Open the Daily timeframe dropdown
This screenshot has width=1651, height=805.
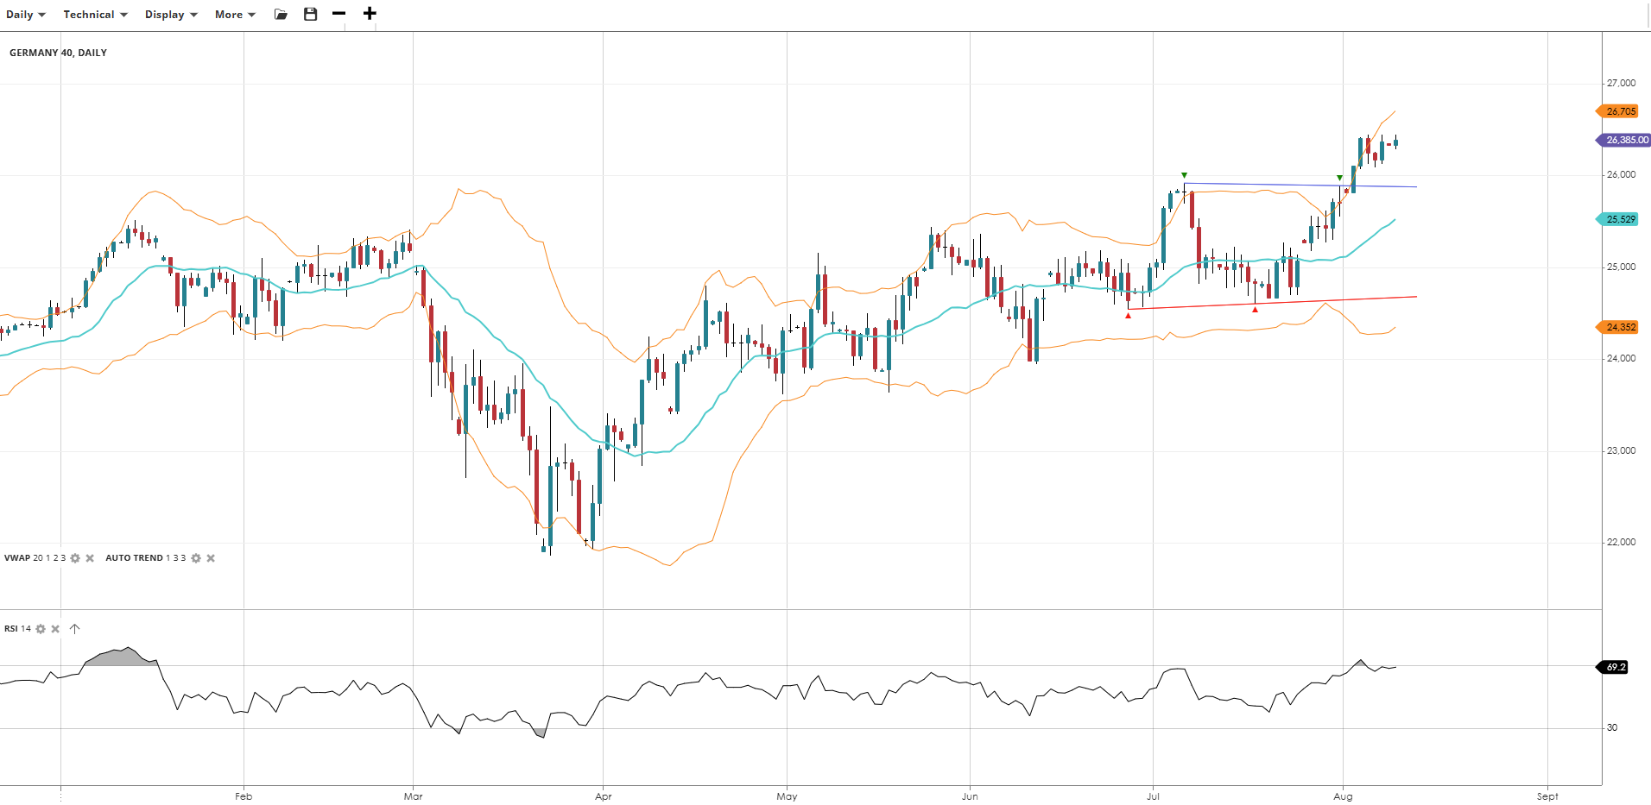[x=26, y=15]
